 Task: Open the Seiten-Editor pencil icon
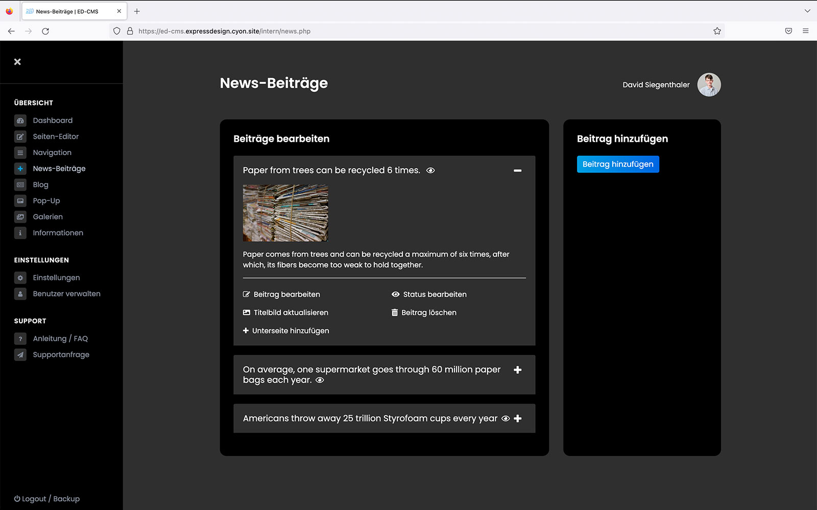(x=20, y=137)
